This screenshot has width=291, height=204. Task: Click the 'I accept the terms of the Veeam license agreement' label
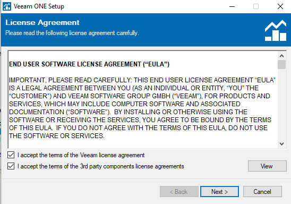point(81,155)
